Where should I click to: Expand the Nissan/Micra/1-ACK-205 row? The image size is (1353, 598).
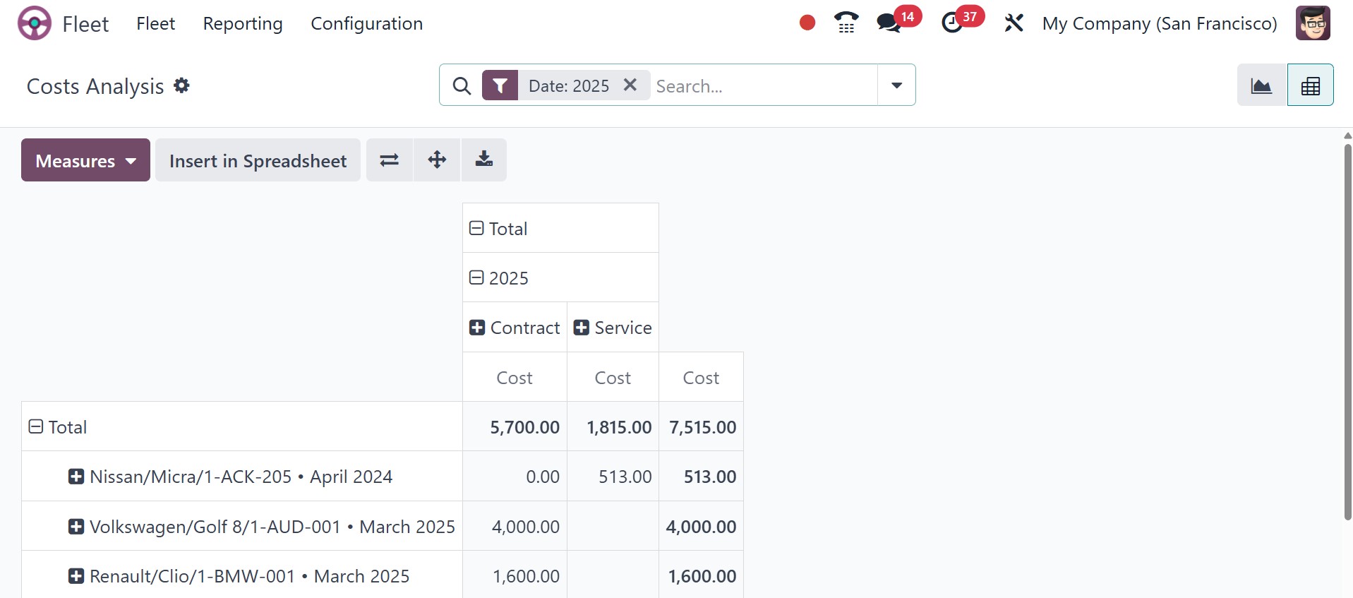coord(76,477)
